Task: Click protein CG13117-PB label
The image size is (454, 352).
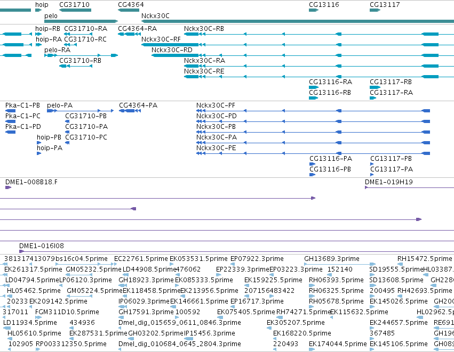Action: (391, 159)
